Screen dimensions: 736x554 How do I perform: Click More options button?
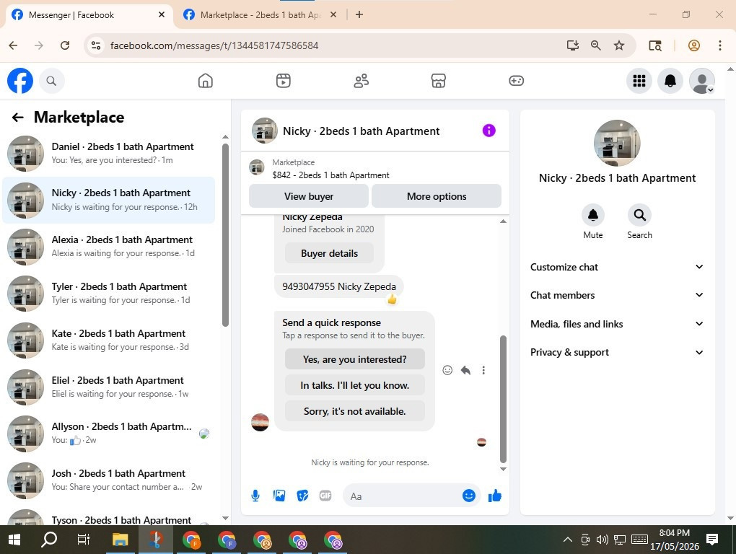tap(436, 196)
